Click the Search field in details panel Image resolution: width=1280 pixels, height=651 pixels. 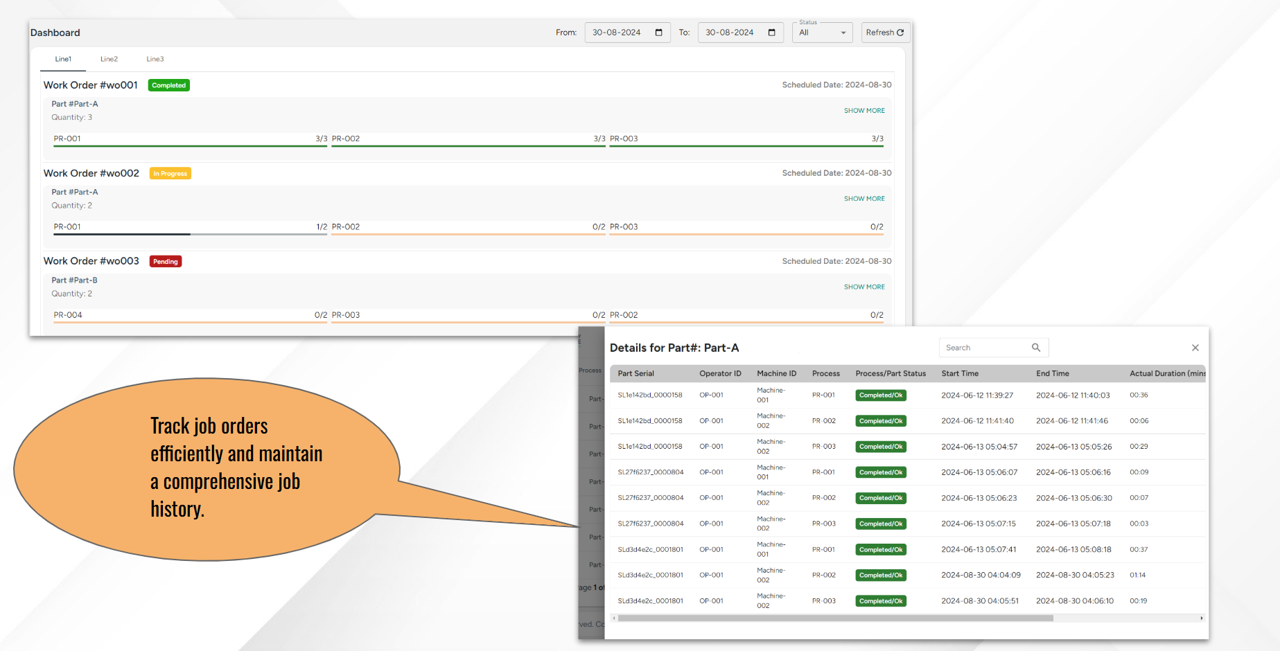coord(987,348)
